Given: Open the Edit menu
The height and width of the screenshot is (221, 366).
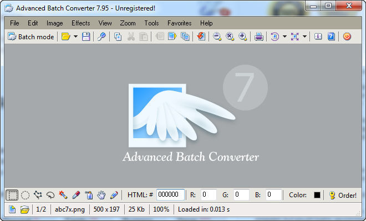Looking at the screenshot, I should (33, 23).
